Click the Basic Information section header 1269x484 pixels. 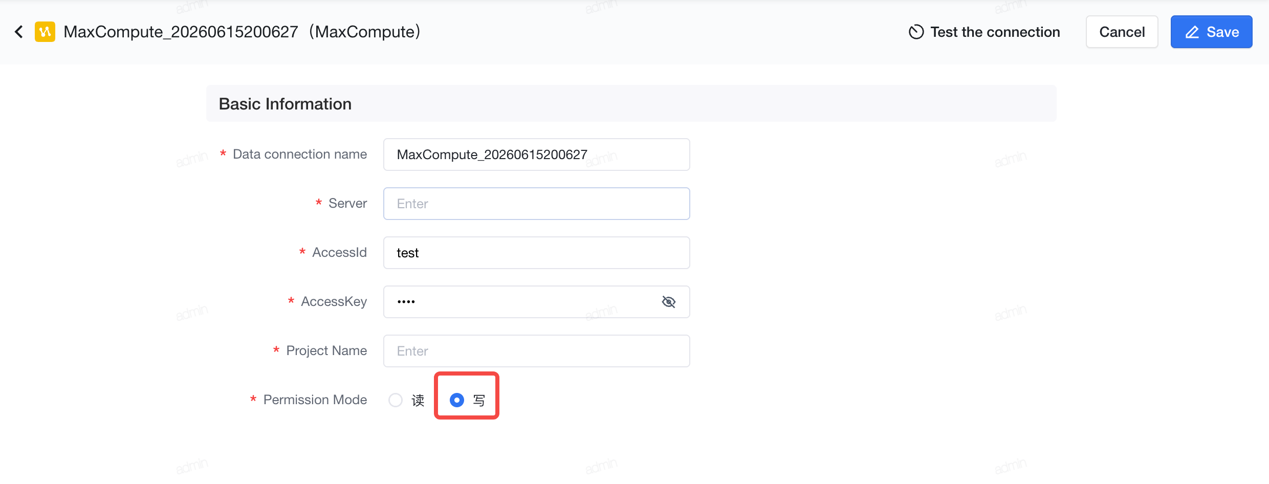pos(285,104)
